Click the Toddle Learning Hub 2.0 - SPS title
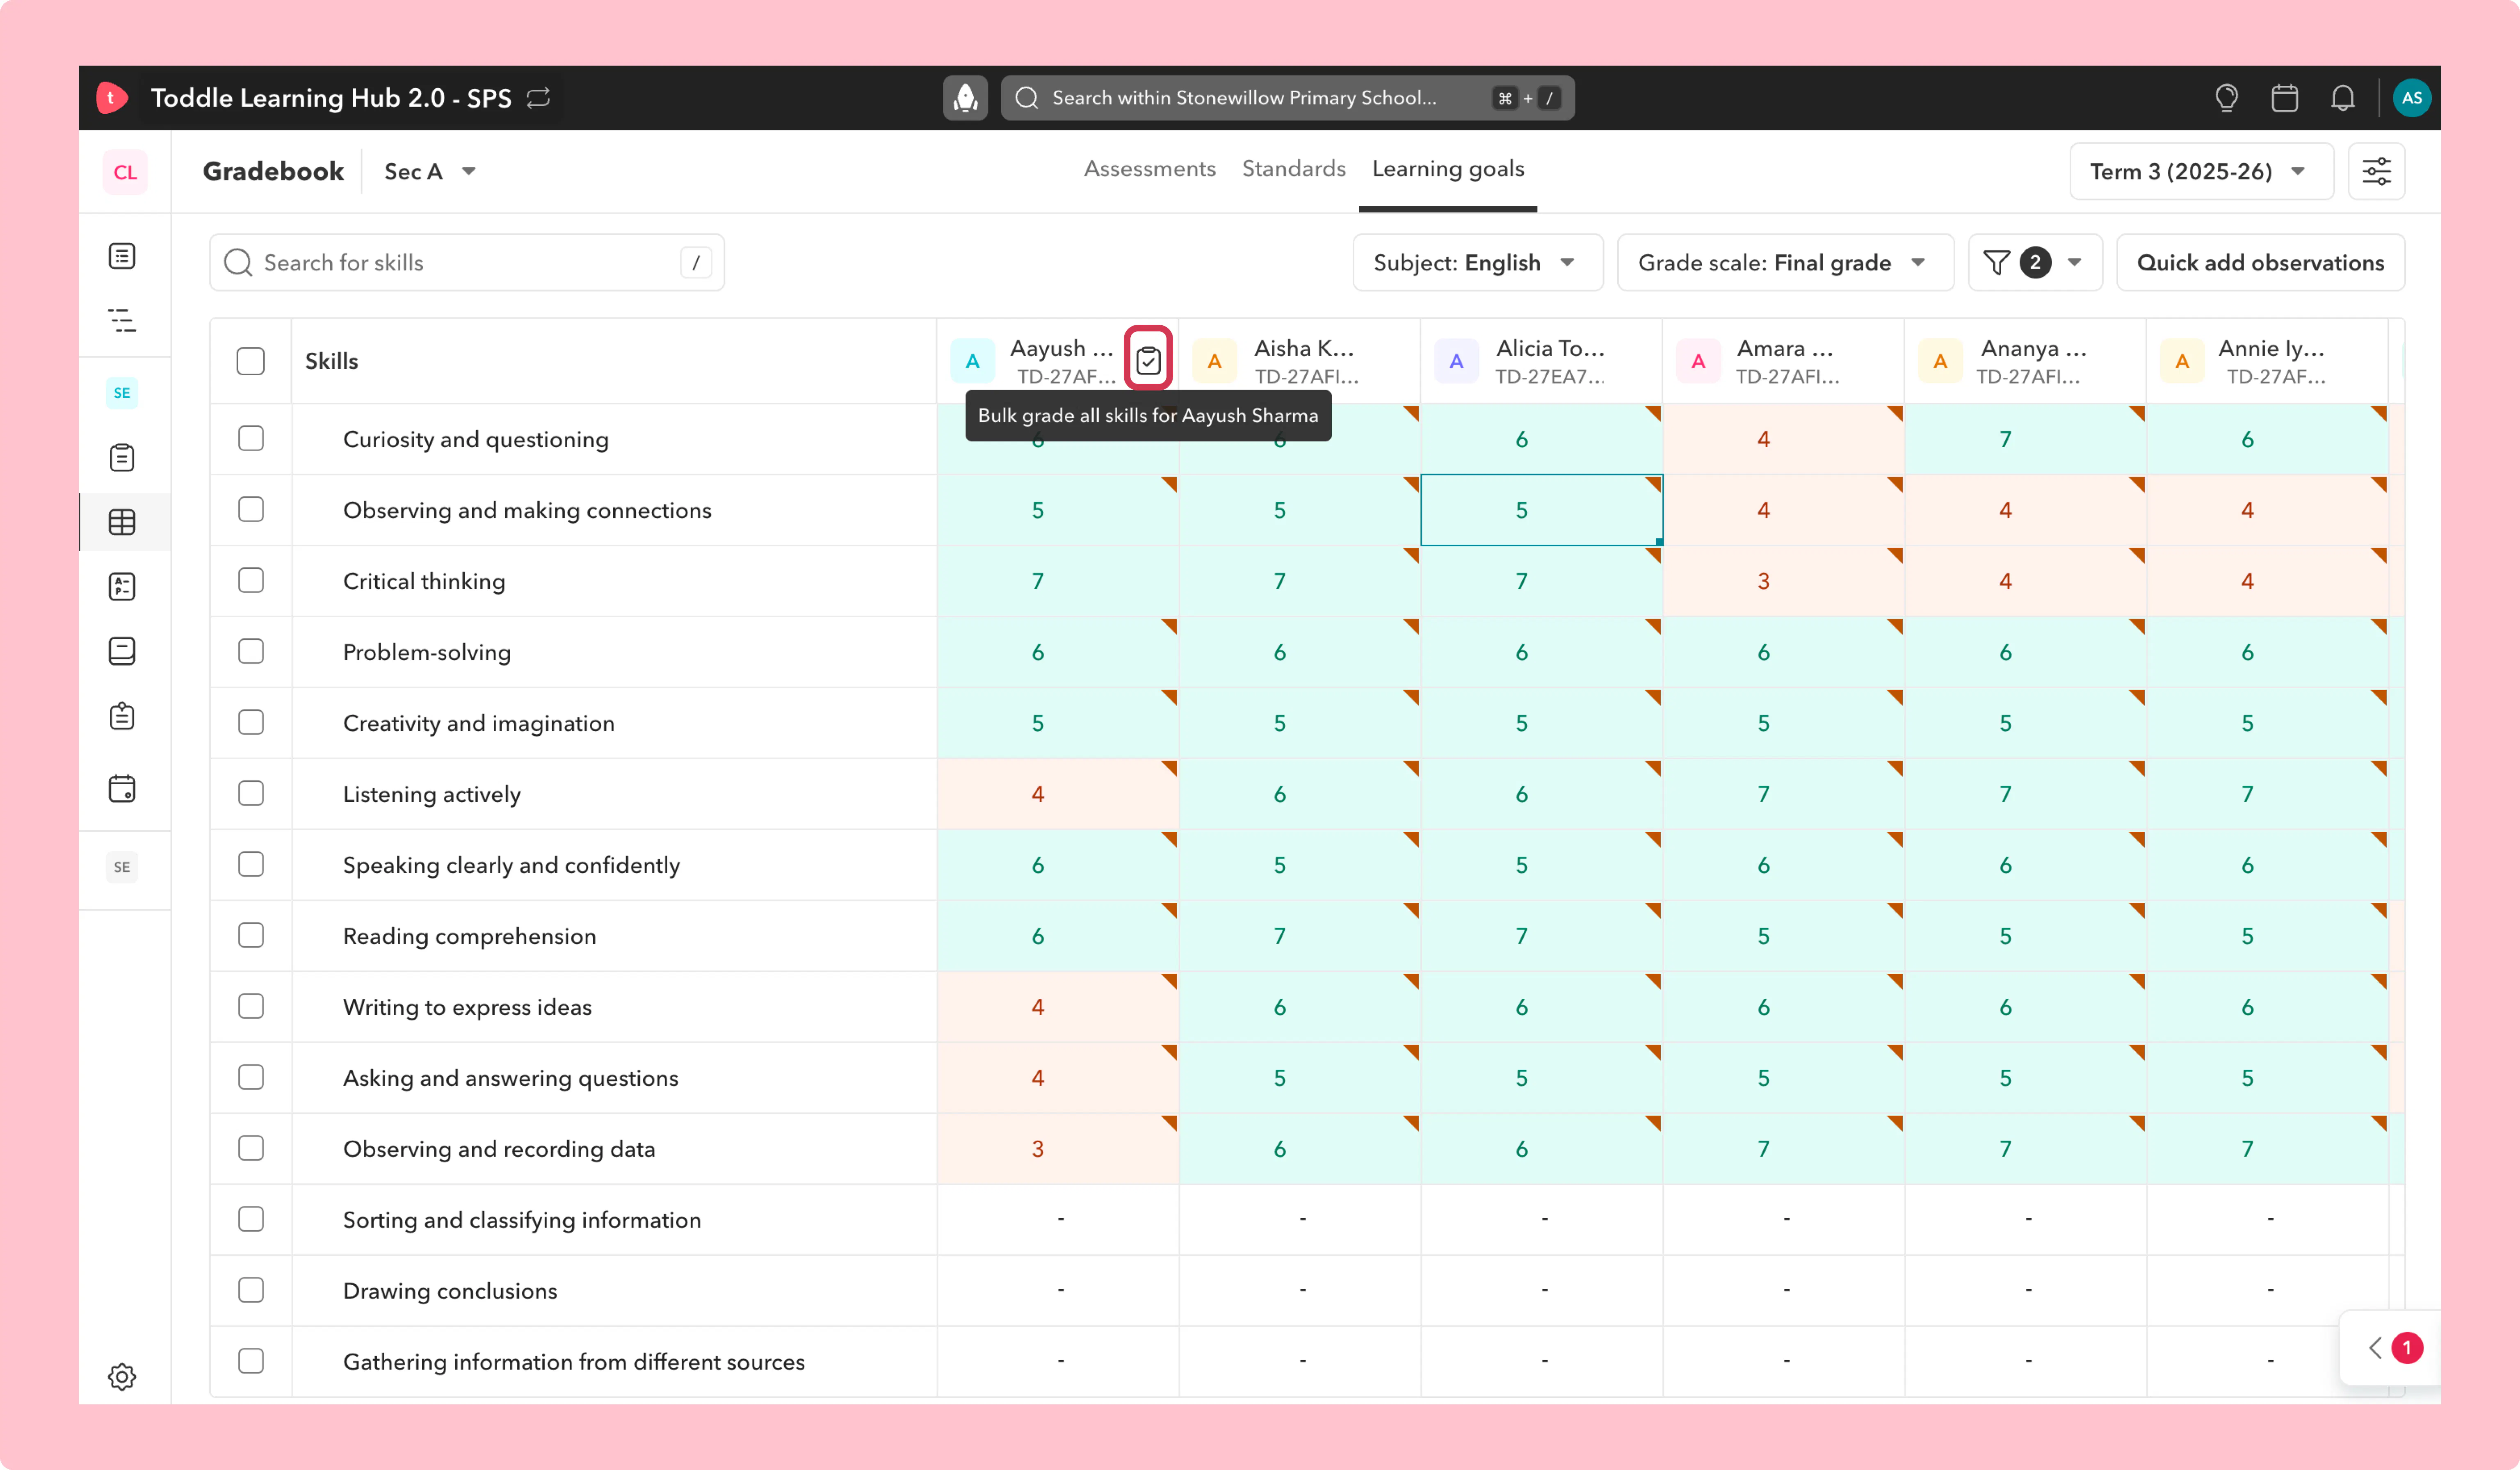 click(x=331, y=98)
